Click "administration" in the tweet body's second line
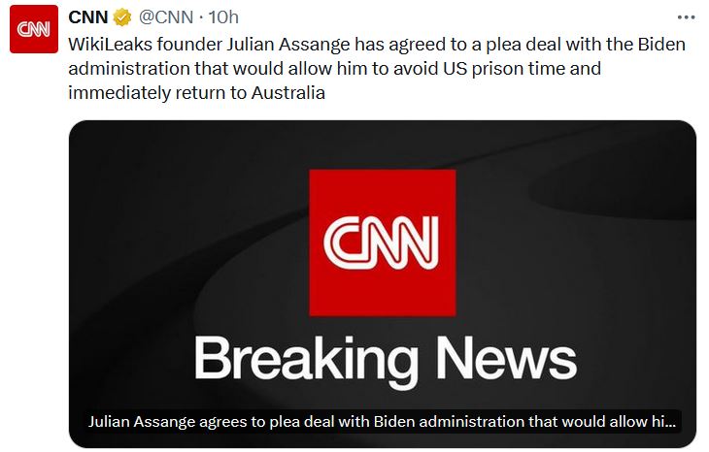The height and width of the screenshot is (452, 709). [x=127, y=69]
